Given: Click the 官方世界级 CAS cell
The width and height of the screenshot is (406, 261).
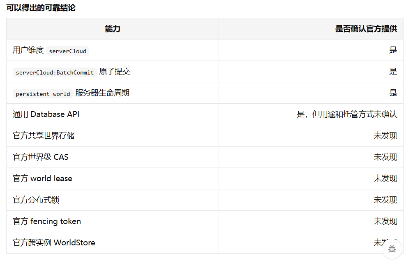Looking at the screenshot, I should coord(41,157).
